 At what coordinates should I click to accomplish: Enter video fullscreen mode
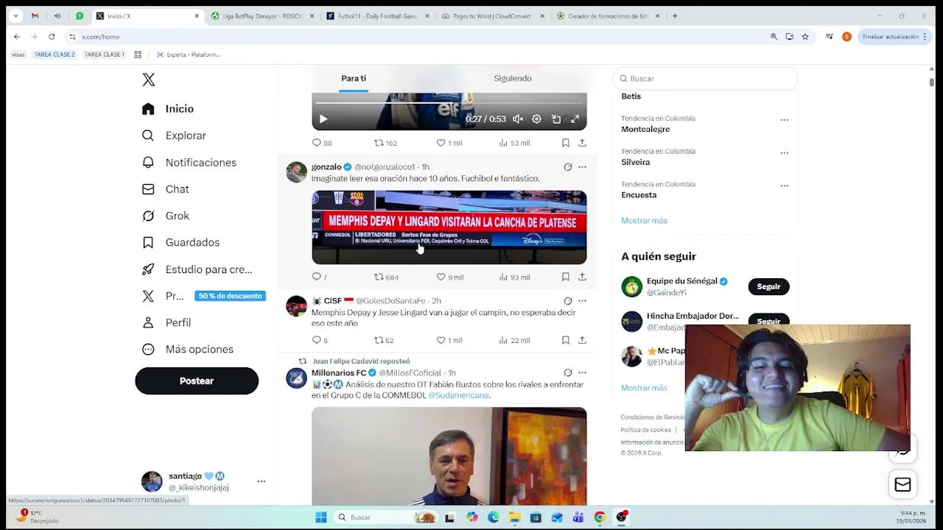pos(575,119)
